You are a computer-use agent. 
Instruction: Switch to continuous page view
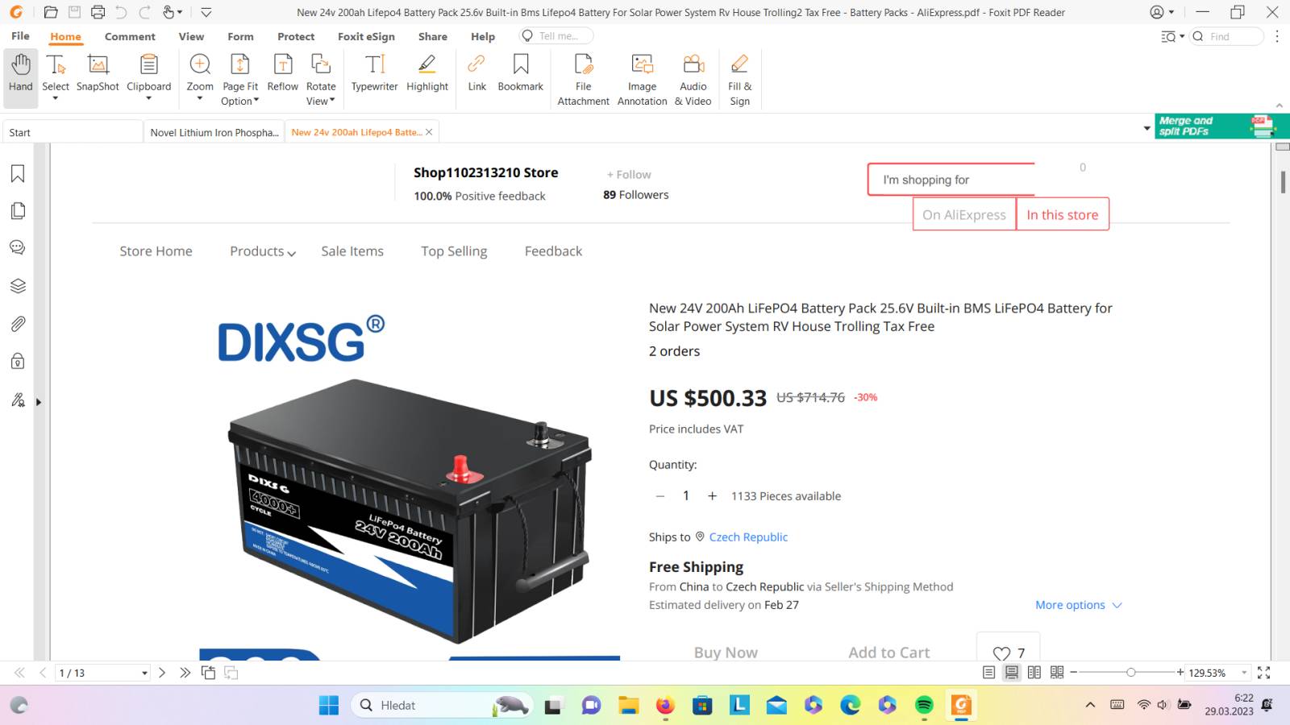tap(1012, 673)
